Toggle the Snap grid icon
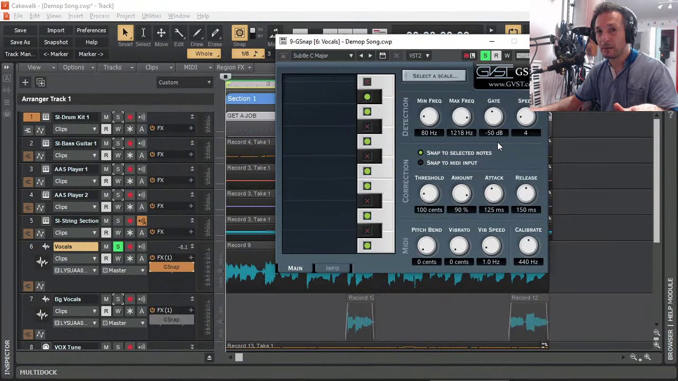 click(239, 33)
